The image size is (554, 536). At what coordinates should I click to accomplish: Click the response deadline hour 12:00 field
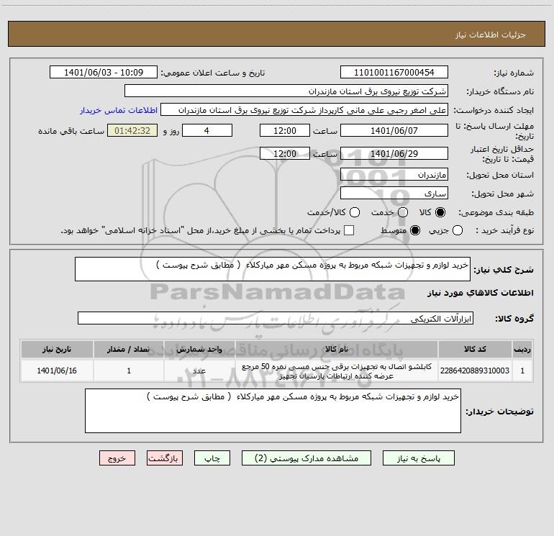coord(285,130)
